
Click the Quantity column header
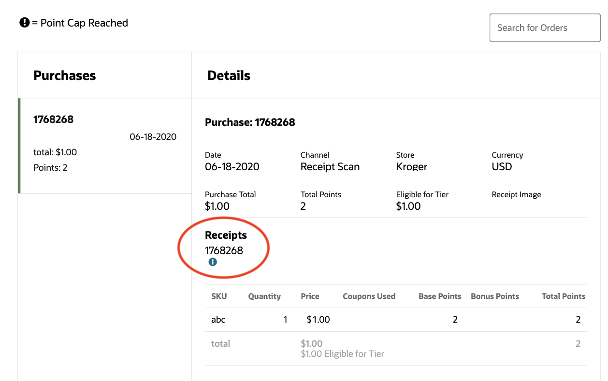pyautogui.click(x=264, y=297)
